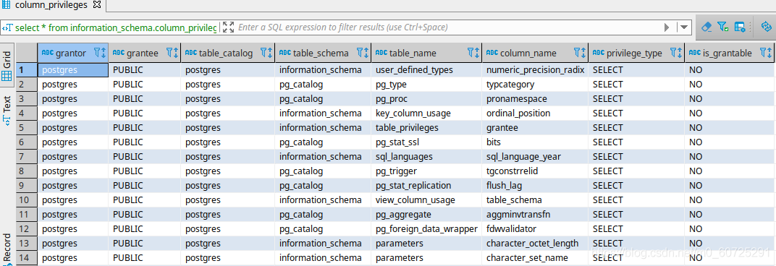This screenshot has width=776, height=266.
Task: Click the 'pg_aggregate' cell
Action: point(426,215)
